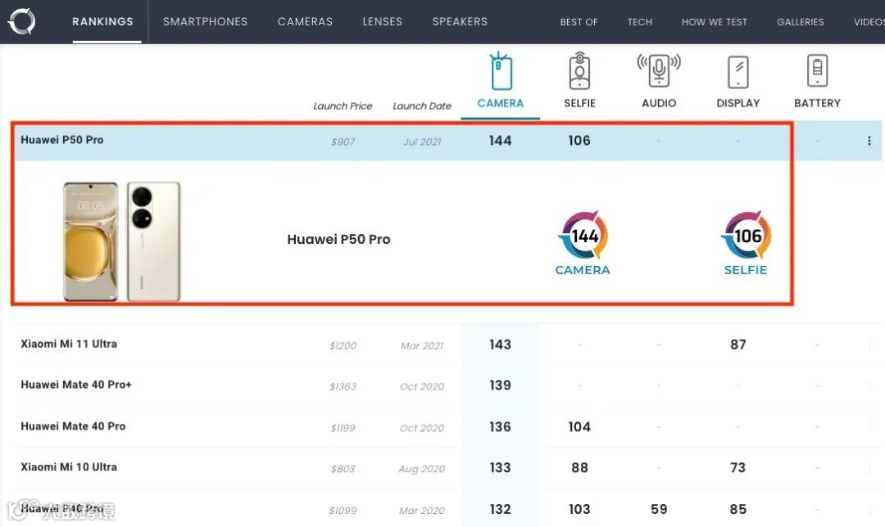Select the Display category icon
The width and height of the screenshot is (885, 527).
pos(738,72)
